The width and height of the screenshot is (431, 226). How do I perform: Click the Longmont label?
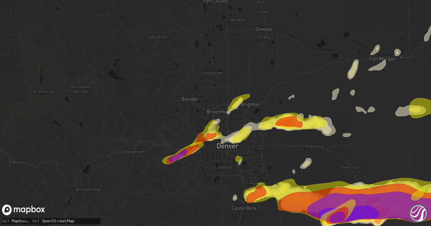click(x=212, y=73)
